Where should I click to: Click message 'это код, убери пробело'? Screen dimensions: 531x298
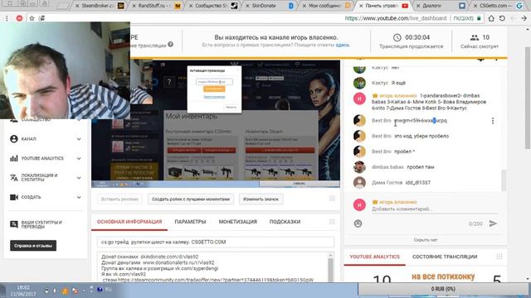(421, 136)
